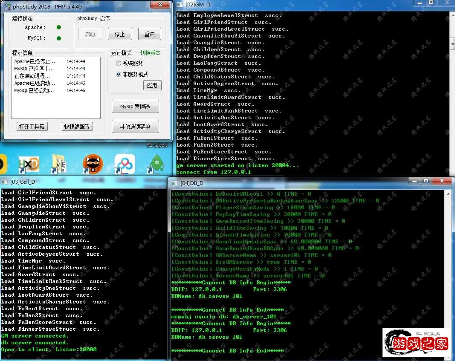The image size is (455, 361).
Task: Open the 其他选项菜单 options menu
Action: (135, 127)
